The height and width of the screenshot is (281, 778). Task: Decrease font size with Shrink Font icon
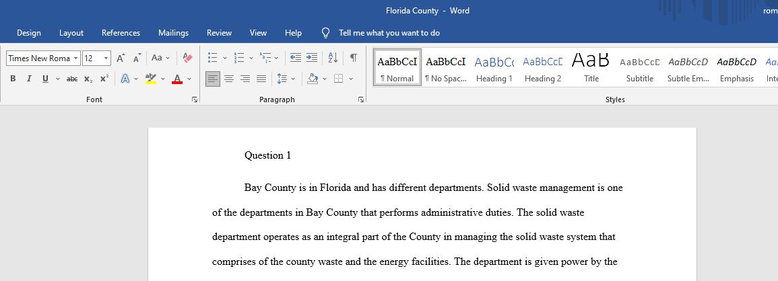point(137,58)
